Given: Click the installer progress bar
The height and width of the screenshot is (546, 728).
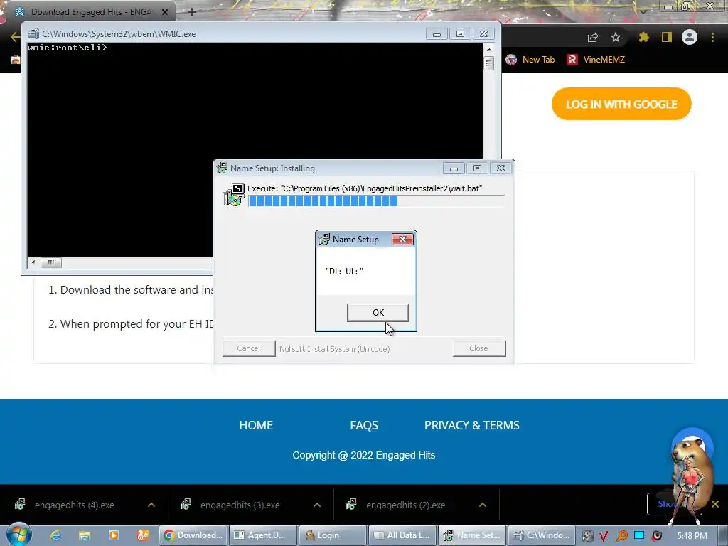Looking at the screenshot, I should (x=377, y=201).
